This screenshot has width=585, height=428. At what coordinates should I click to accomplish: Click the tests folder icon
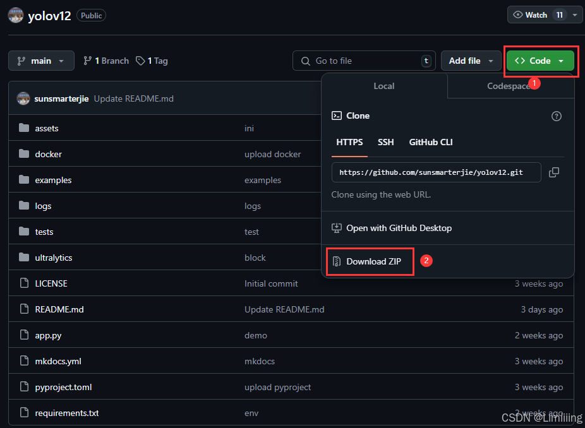click(x=24, y=232)
